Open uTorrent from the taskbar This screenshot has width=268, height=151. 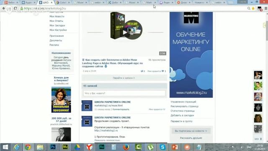click(x=150, y=147)
